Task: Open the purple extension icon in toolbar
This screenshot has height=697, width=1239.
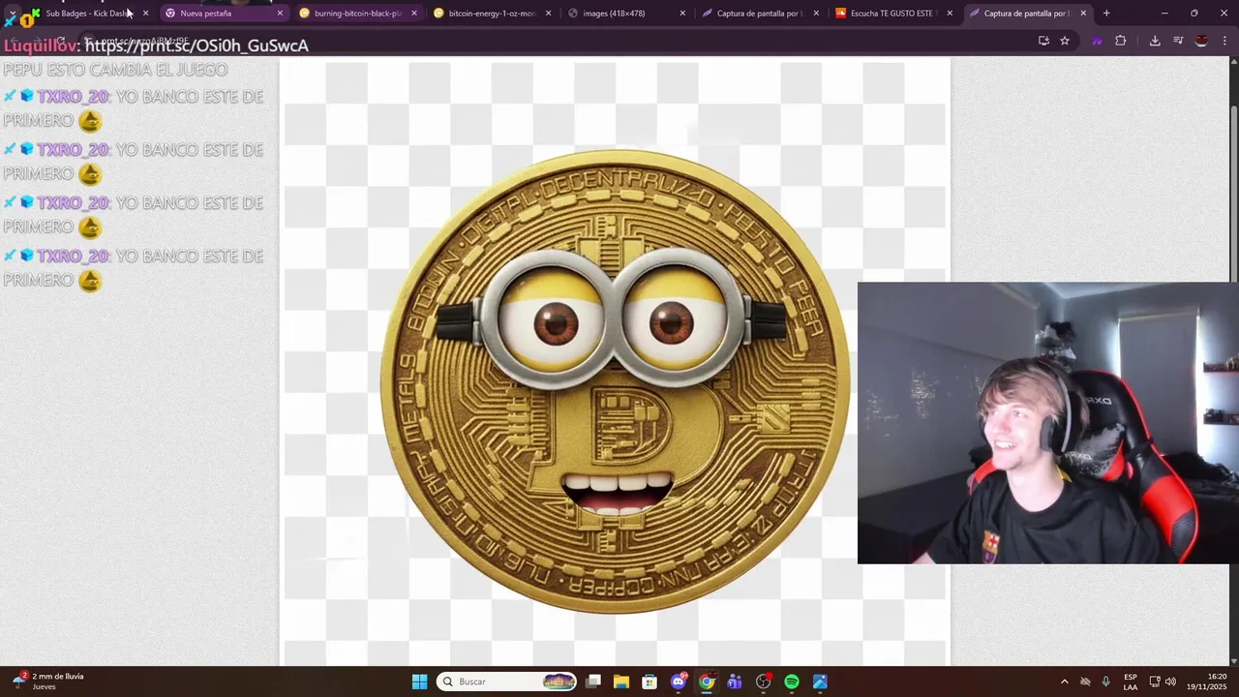Action: 1097,41
